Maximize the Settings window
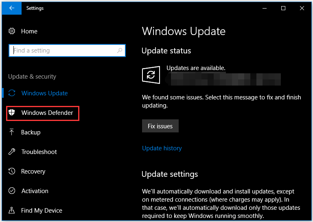313x222 pixels. point(283,8)
